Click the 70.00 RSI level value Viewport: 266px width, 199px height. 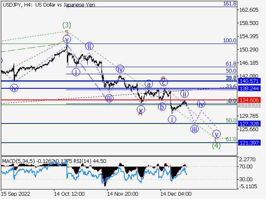[x=246, y=167]
